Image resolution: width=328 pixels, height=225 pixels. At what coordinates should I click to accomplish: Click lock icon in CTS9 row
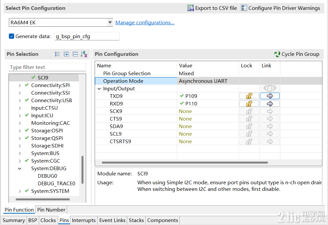[249, 119]
